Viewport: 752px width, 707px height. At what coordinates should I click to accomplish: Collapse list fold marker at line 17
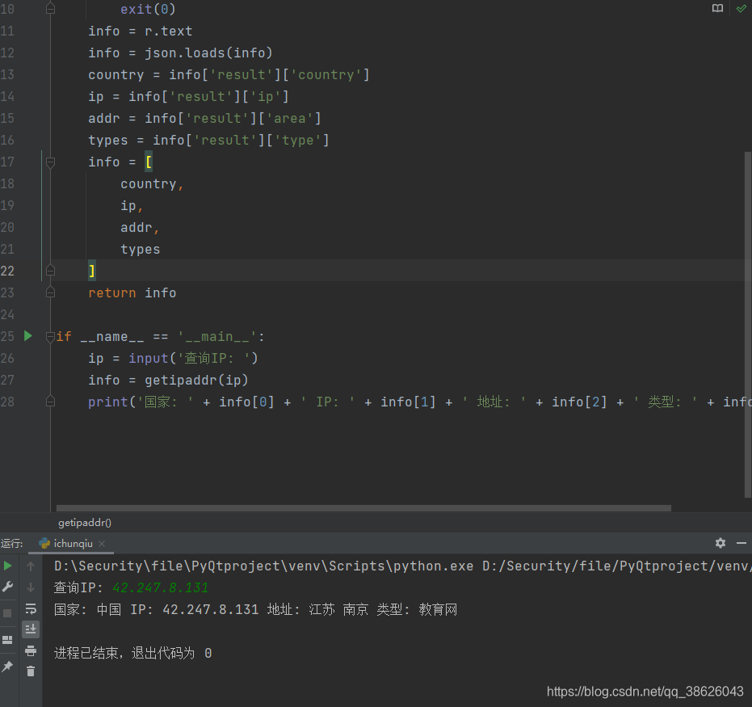(x=50, y=162)
